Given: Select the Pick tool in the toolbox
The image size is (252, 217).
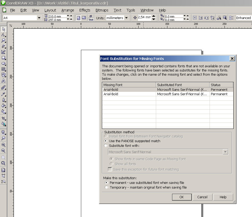Looking at the screenshot, I should point(3,29).
